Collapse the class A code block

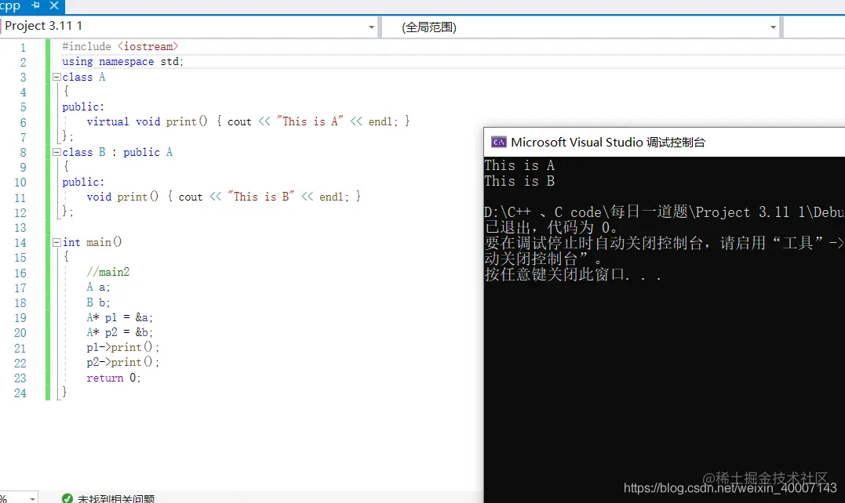[56, 77]
